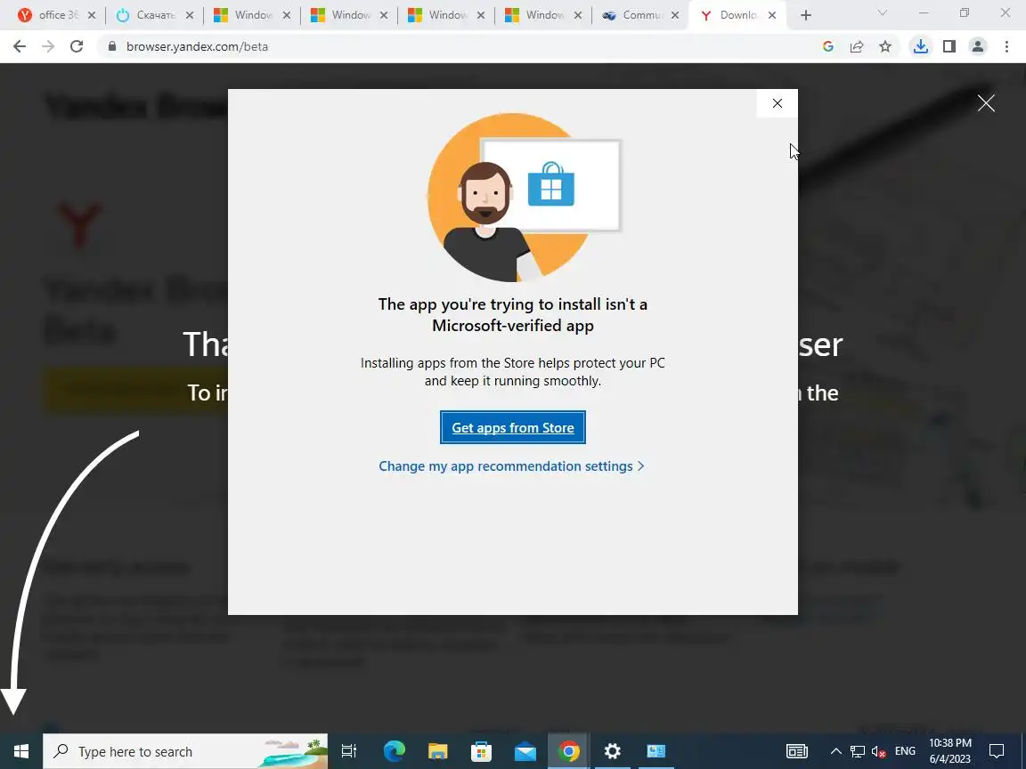
Task: Click the ENG language indicator
Action: pyautogui.click(x=905, y=751)
